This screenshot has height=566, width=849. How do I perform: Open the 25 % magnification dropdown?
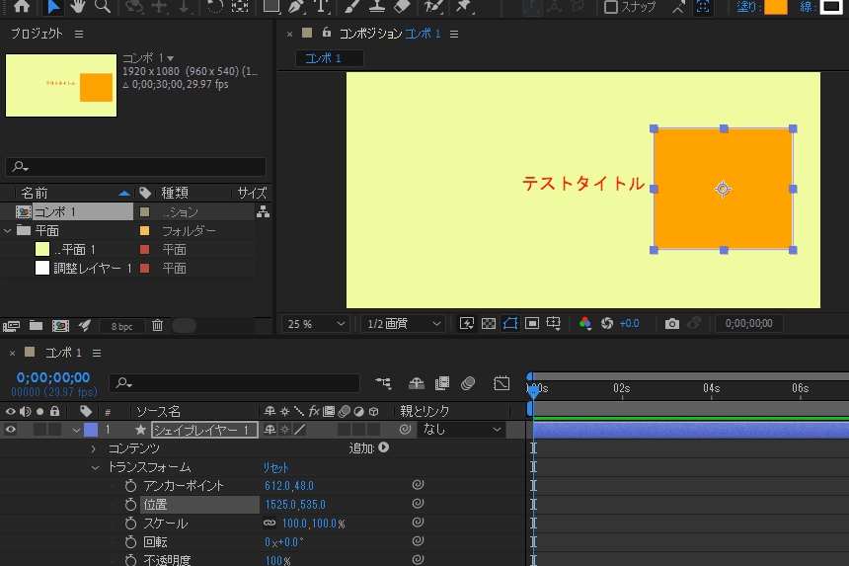(316, 324)
